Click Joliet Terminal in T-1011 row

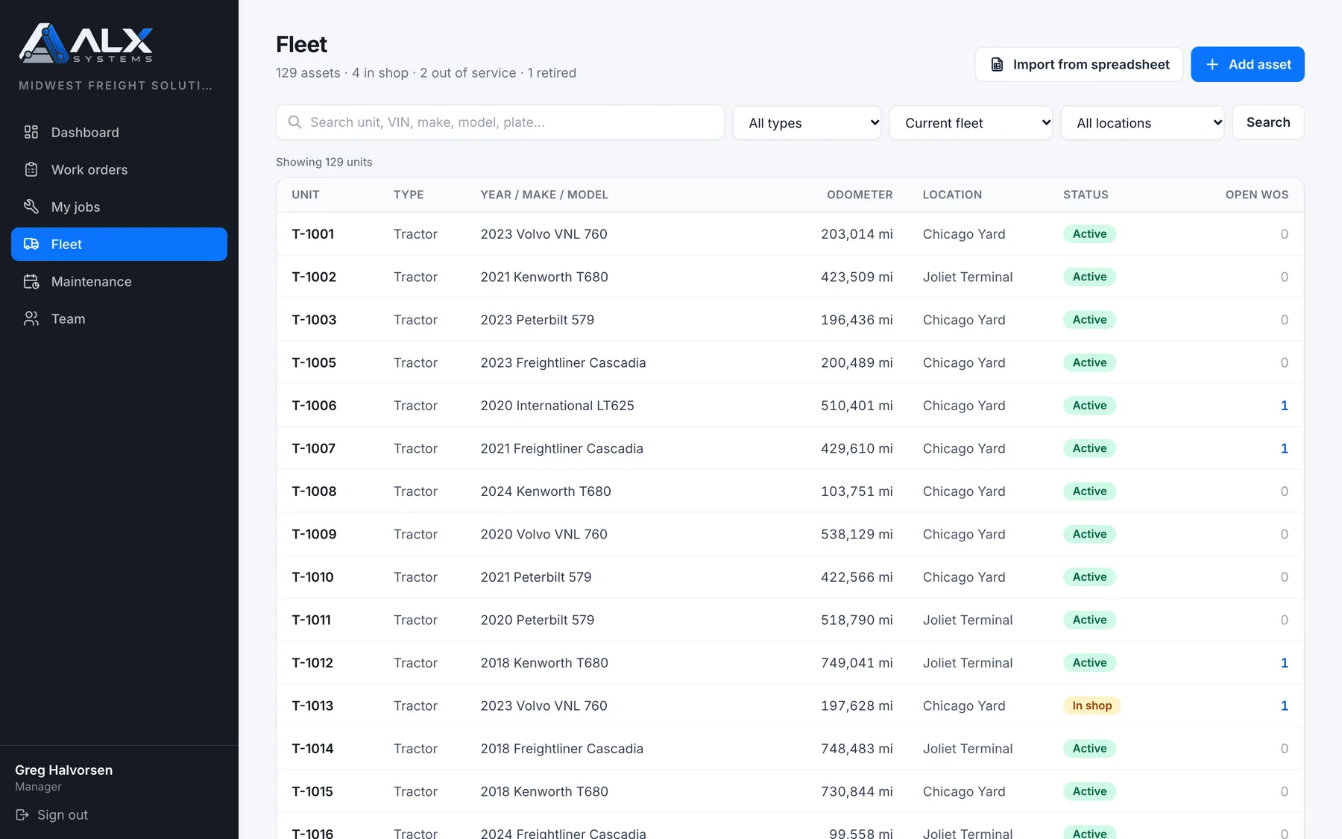point(967,620)
